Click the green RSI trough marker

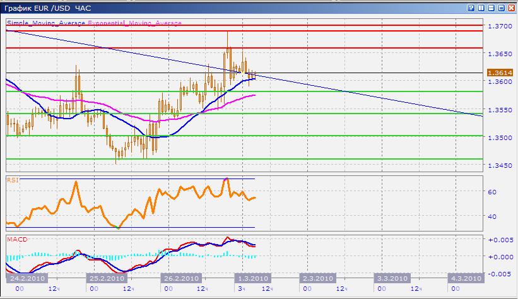tap(118, 227)
